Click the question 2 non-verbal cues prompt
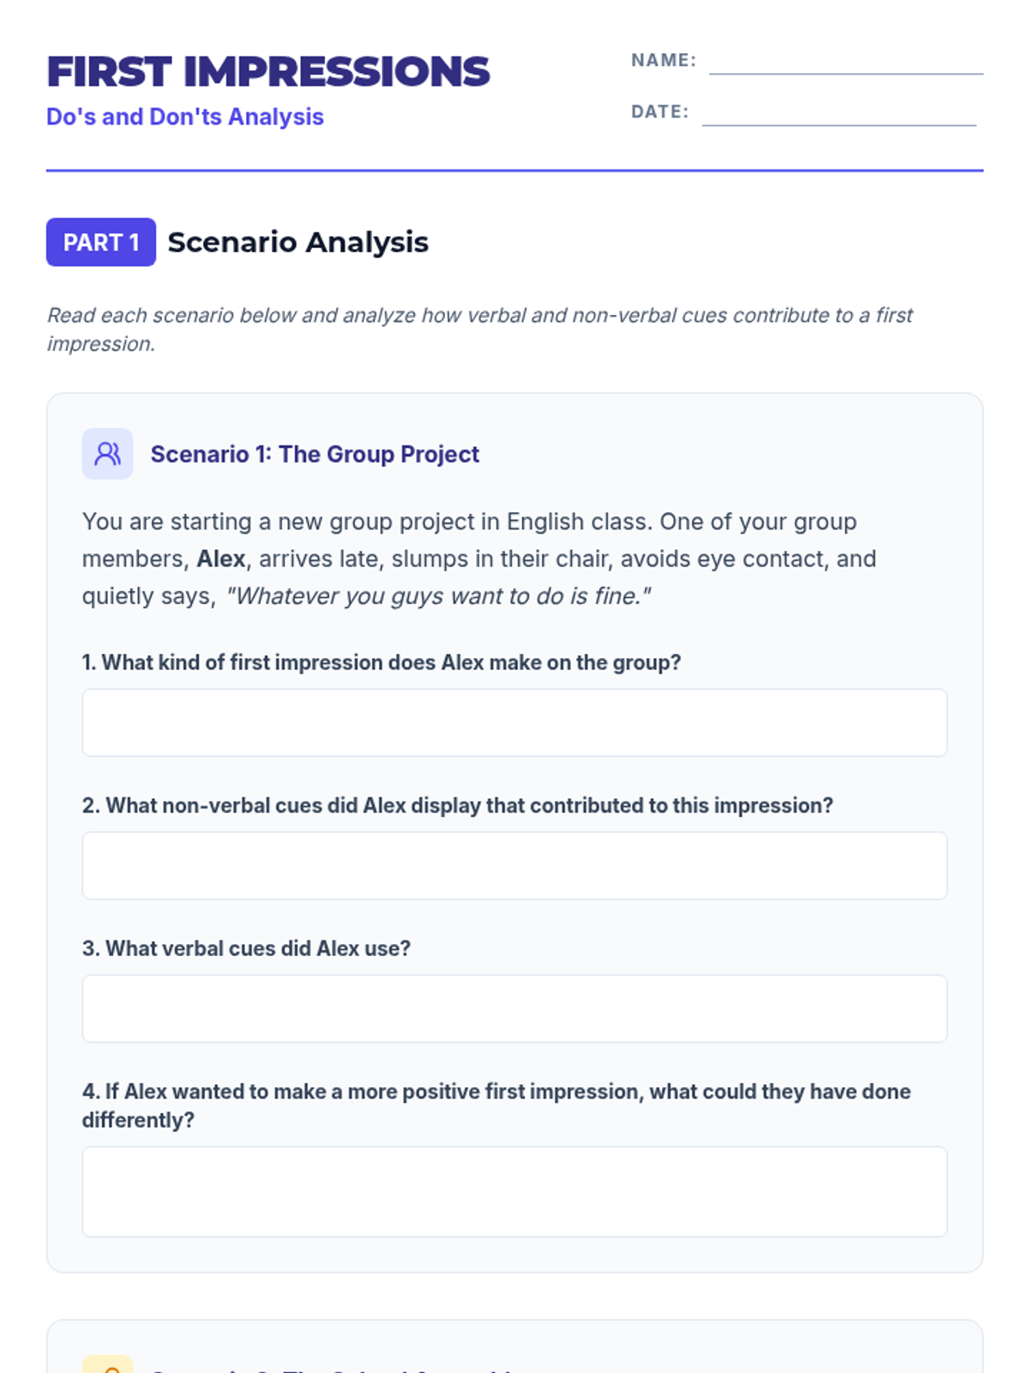 (458, 806)
